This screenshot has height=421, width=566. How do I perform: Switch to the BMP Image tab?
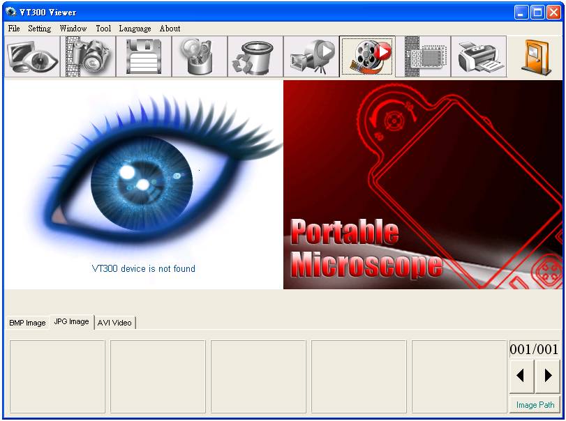[x=27, y=323]
